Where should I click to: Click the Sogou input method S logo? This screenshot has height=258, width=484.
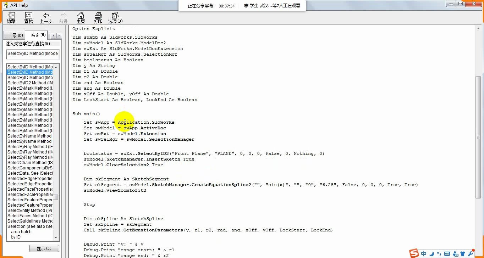coord(414,253)
